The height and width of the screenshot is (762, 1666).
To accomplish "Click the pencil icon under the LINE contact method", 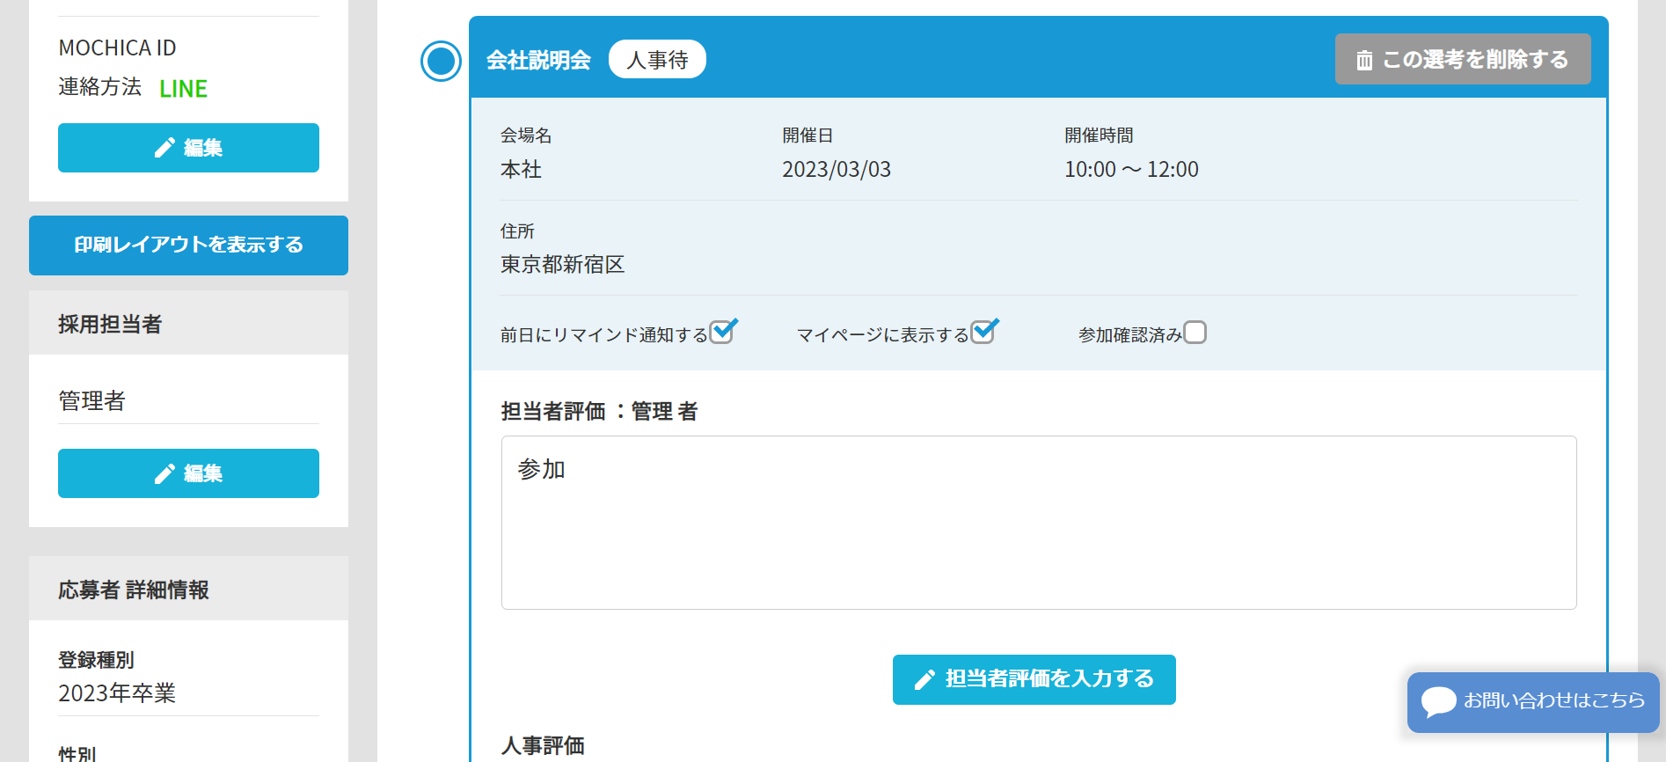I will click(164, 148).
